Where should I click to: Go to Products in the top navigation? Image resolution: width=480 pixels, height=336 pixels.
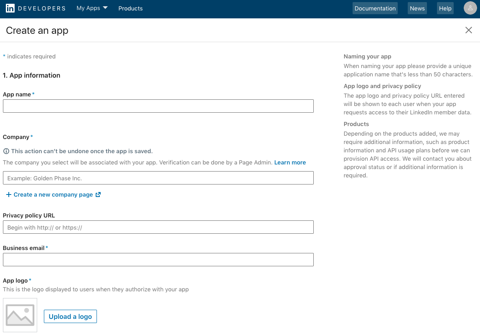pos(130,8)
